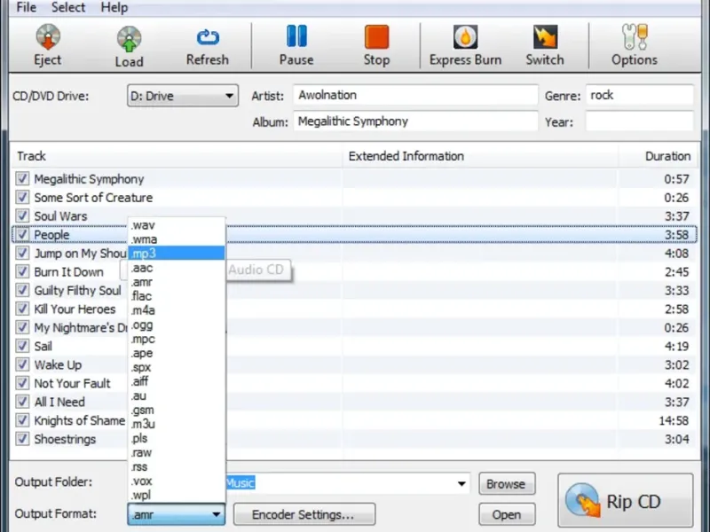This screenshot has height=532, width=710.
Task: Open the File menu
Action: pos(27,7)
